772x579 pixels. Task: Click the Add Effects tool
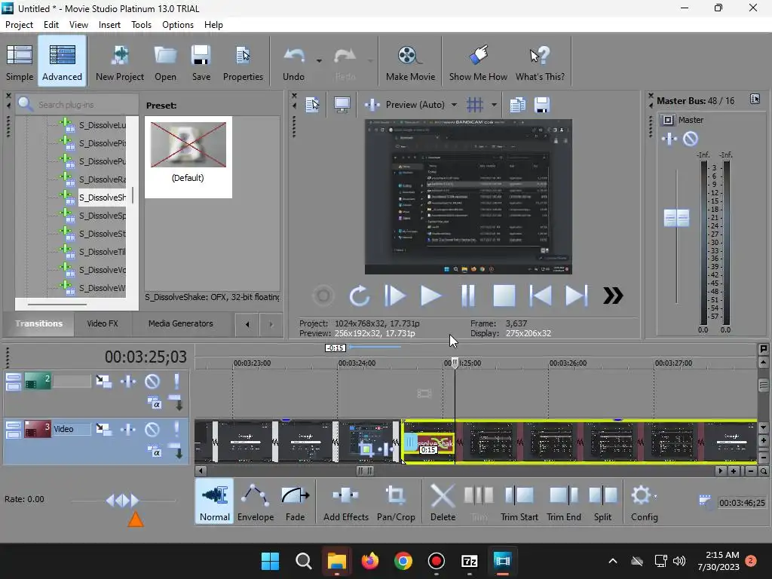(x=345, y=503)
